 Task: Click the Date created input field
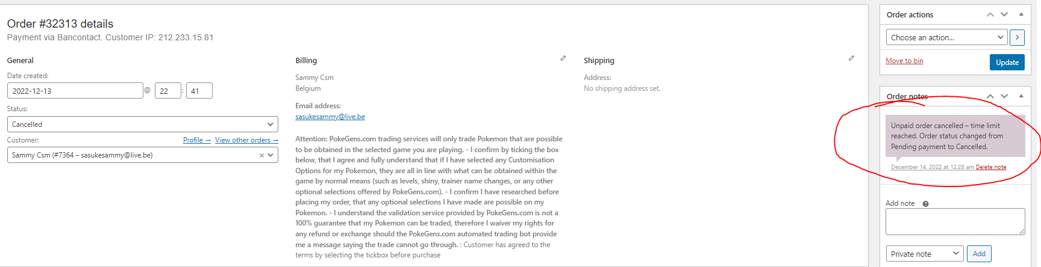(x=75, y=91)
